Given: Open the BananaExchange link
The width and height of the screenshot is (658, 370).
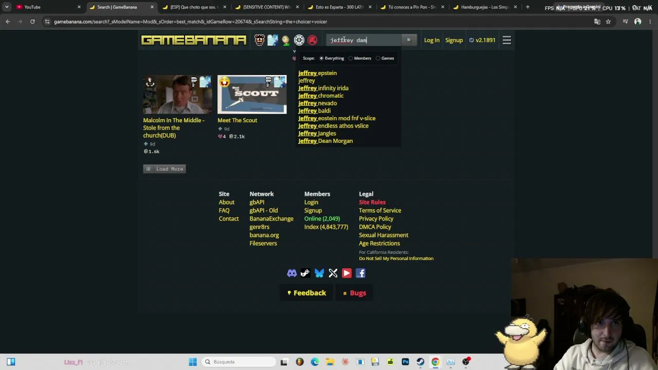Looking at the screenshot, I should pyautogui.click(x=271, y=219).
